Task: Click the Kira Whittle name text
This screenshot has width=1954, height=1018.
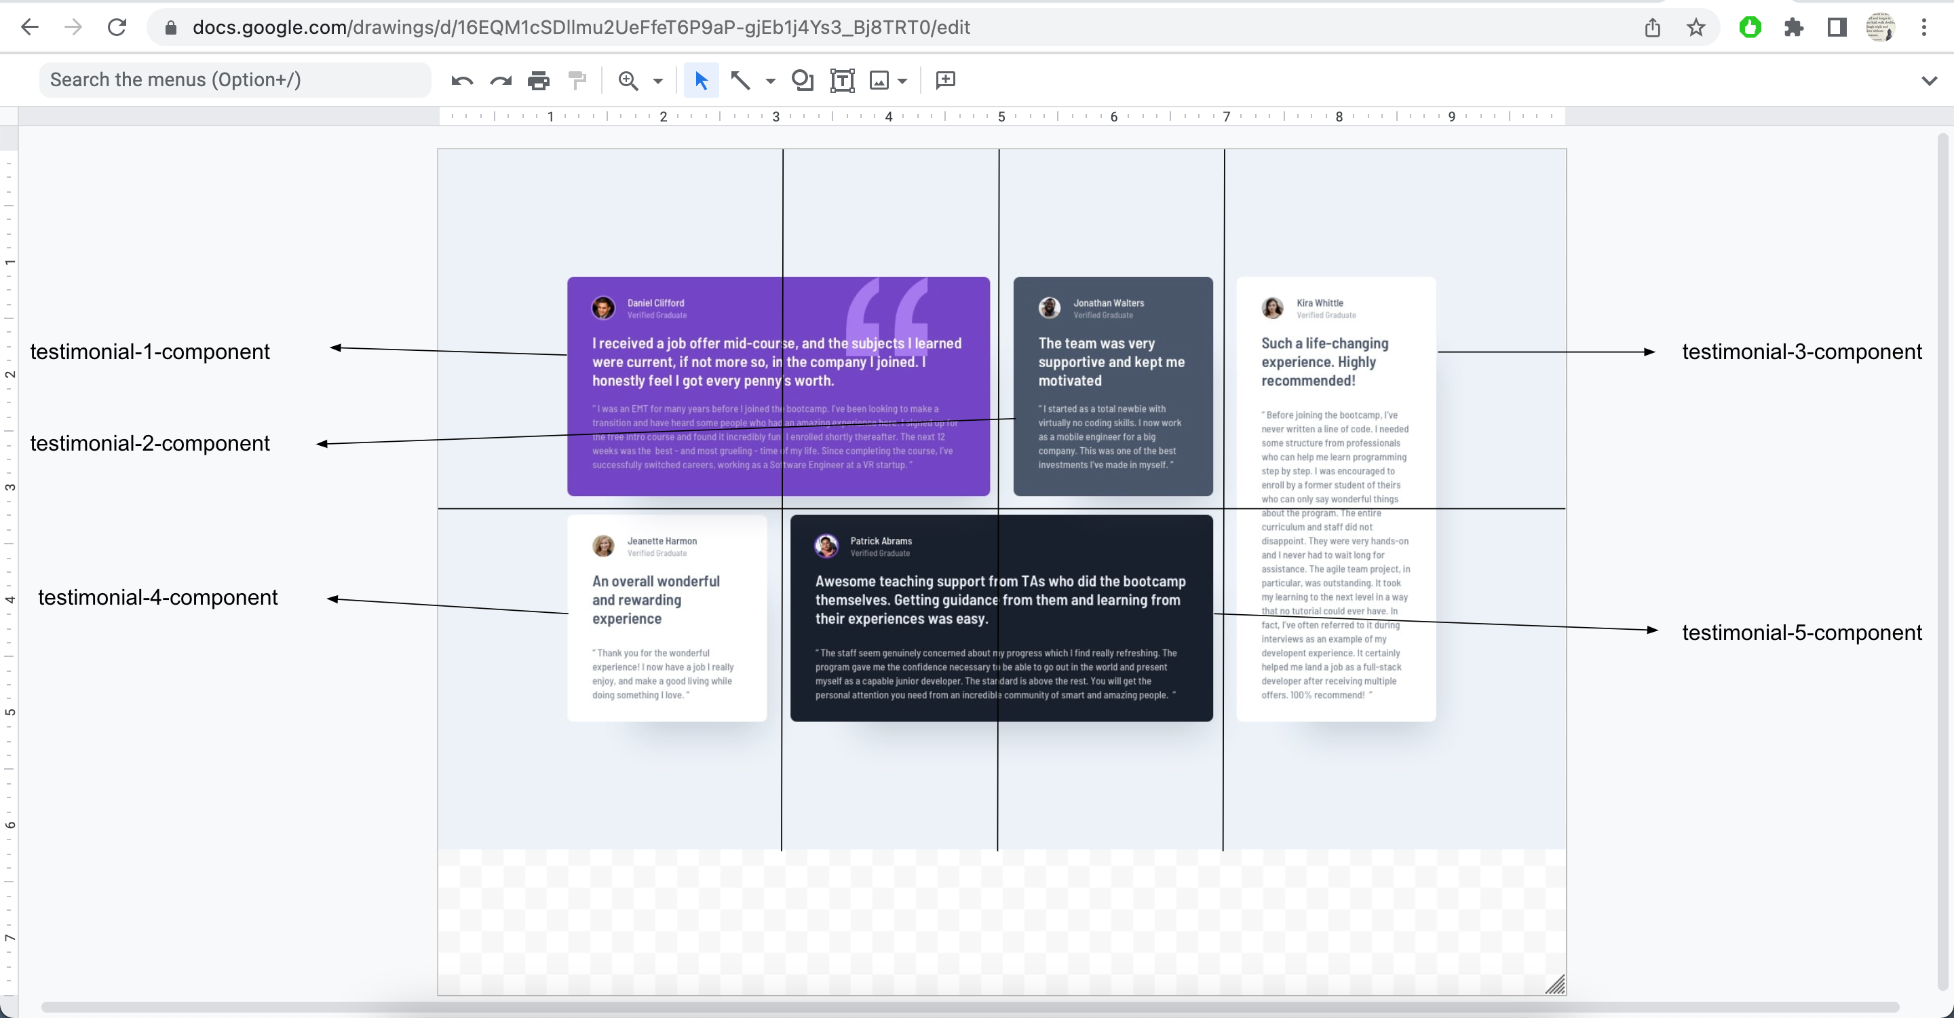Action: coord(1320,303)
